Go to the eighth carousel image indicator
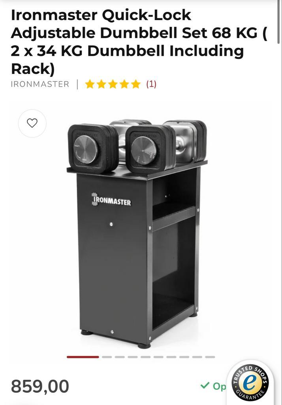 (184, 357)
